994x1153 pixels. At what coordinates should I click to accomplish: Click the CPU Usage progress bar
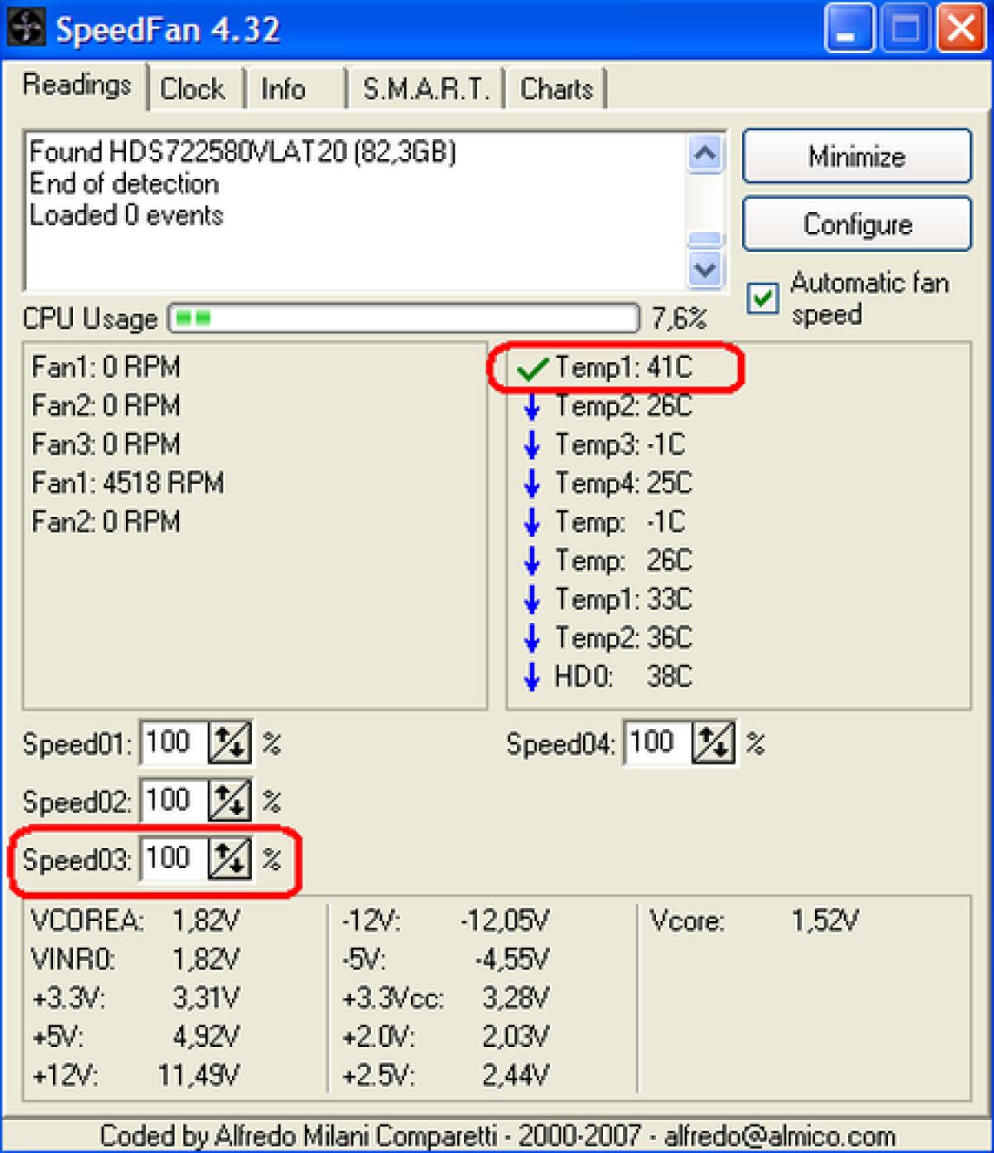tap(402, 318)
